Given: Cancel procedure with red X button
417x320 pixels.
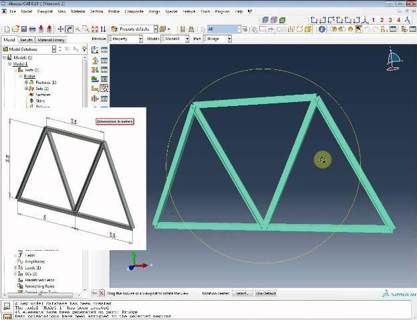Looking at the screenshot, I should (x=102, y=293).
